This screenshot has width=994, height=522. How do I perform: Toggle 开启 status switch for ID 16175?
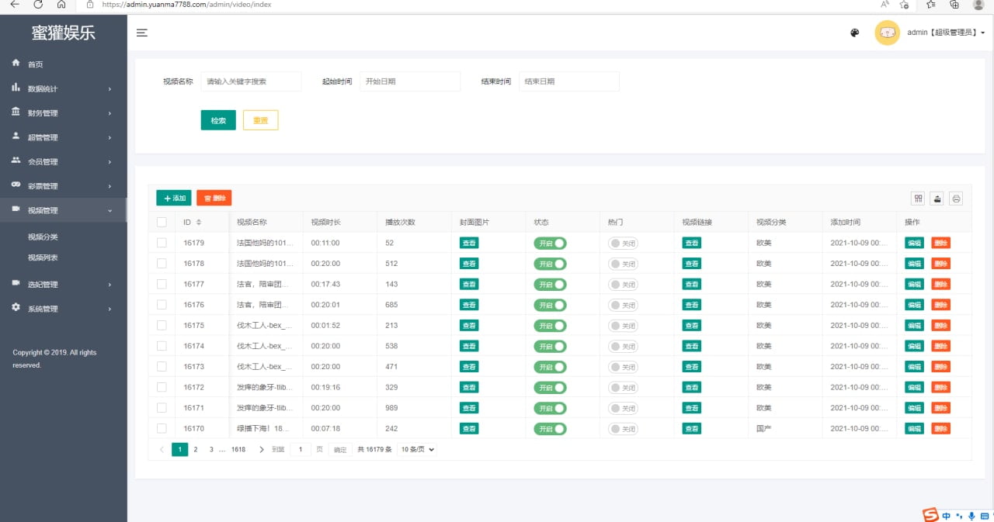click(550, 326)
